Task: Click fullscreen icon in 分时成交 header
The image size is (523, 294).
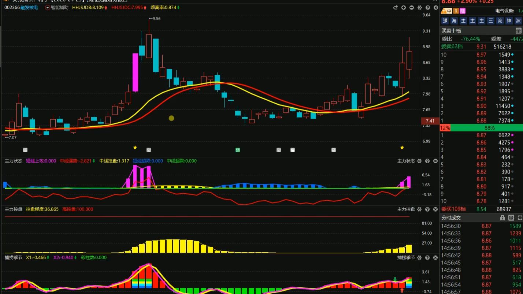Action: 520,218
